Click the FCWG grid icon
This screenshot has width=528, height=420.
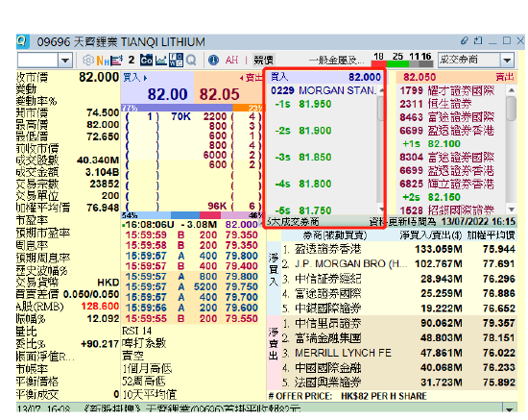(x=176, y=60)
